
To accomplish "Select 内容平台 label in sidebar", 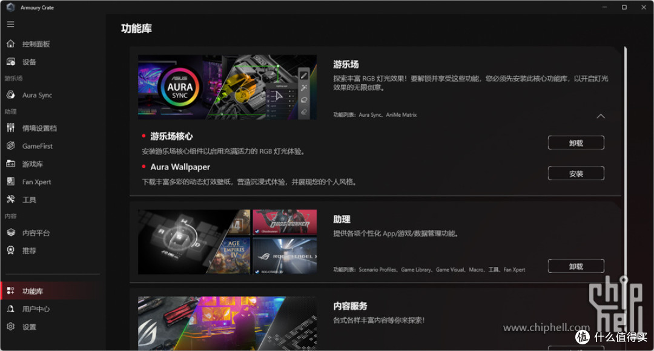I will pyautogui.click(x=36, y=232).
